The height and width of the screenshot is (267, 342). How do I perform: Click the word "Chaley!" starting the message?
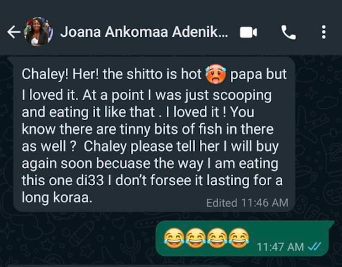[45, 74]
